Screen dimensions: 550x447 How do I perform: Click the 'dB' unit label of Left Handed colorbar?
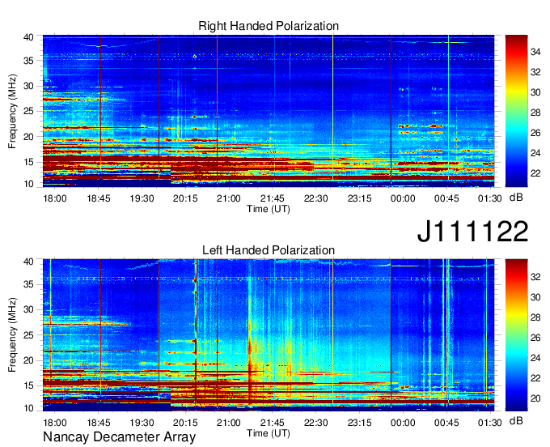[x=516, y=420]
